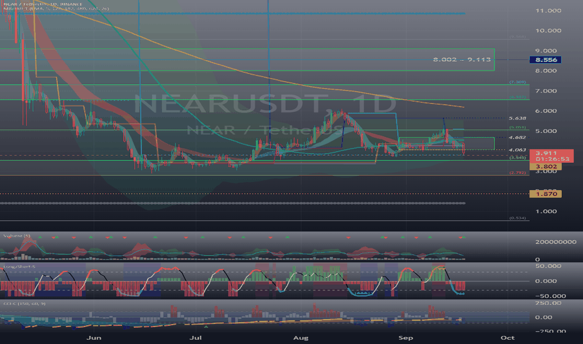Viewport: 583px width, 344px height.
Task: Click the orange 1.870 price label
Action: pos(545,194)
